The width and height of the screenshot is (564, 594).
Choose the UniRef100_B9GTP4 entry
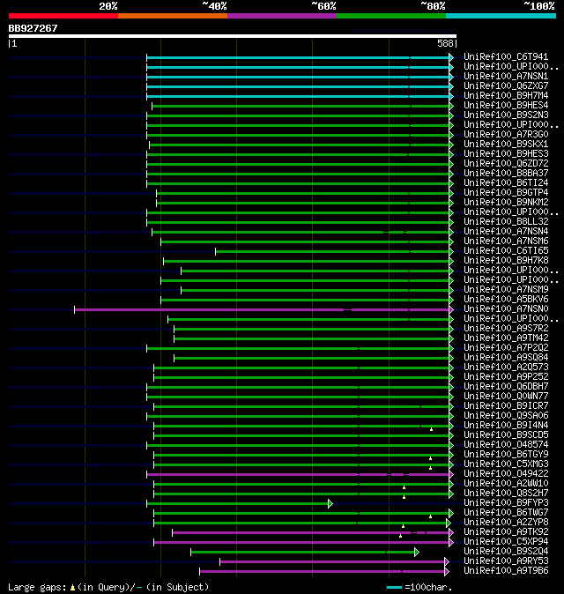point(506,192)
